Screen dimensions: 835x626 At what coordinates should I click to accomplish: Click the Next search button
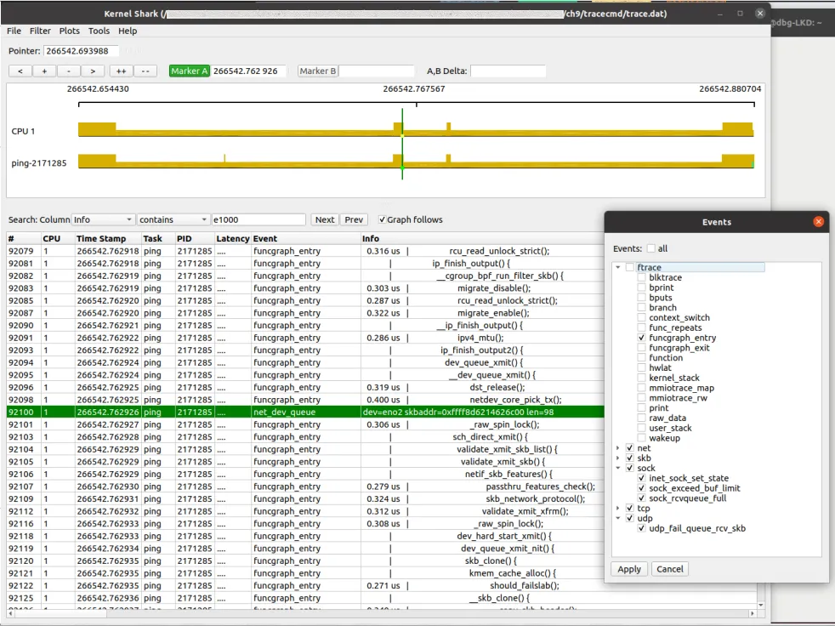(x=324, y=219)
